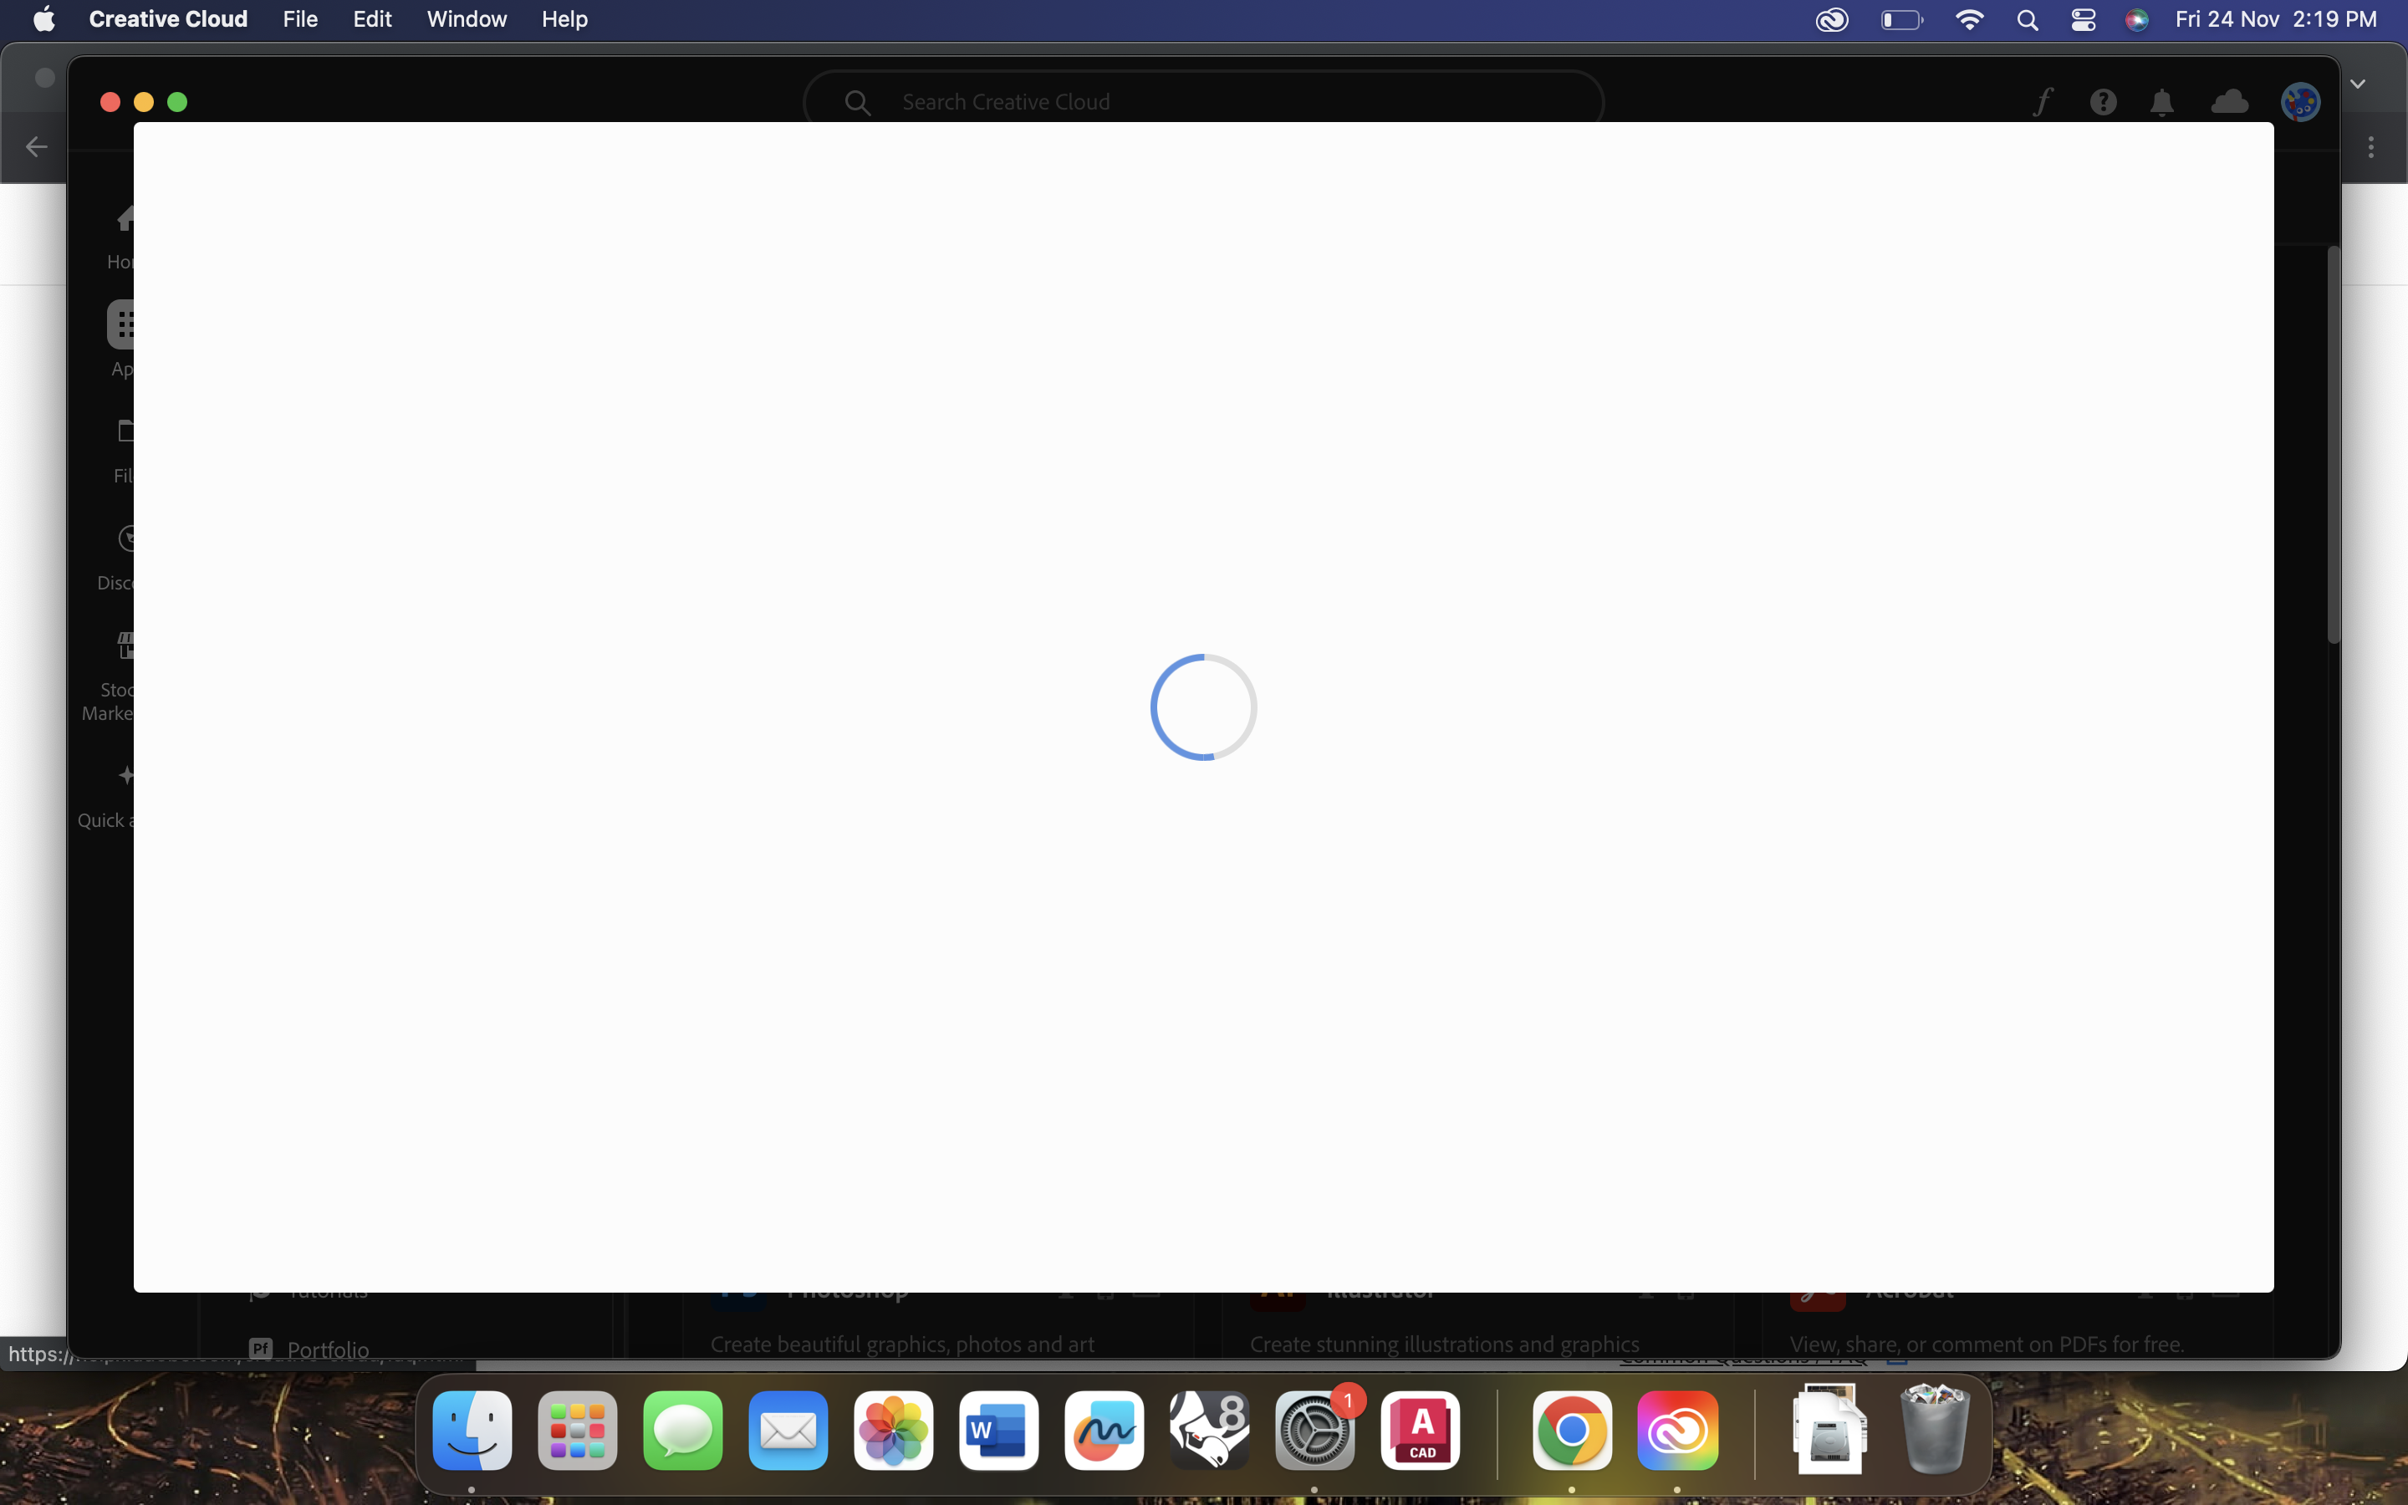Expand the Edit menu options
The image size is (2408, 1505).
coord(370,19)
